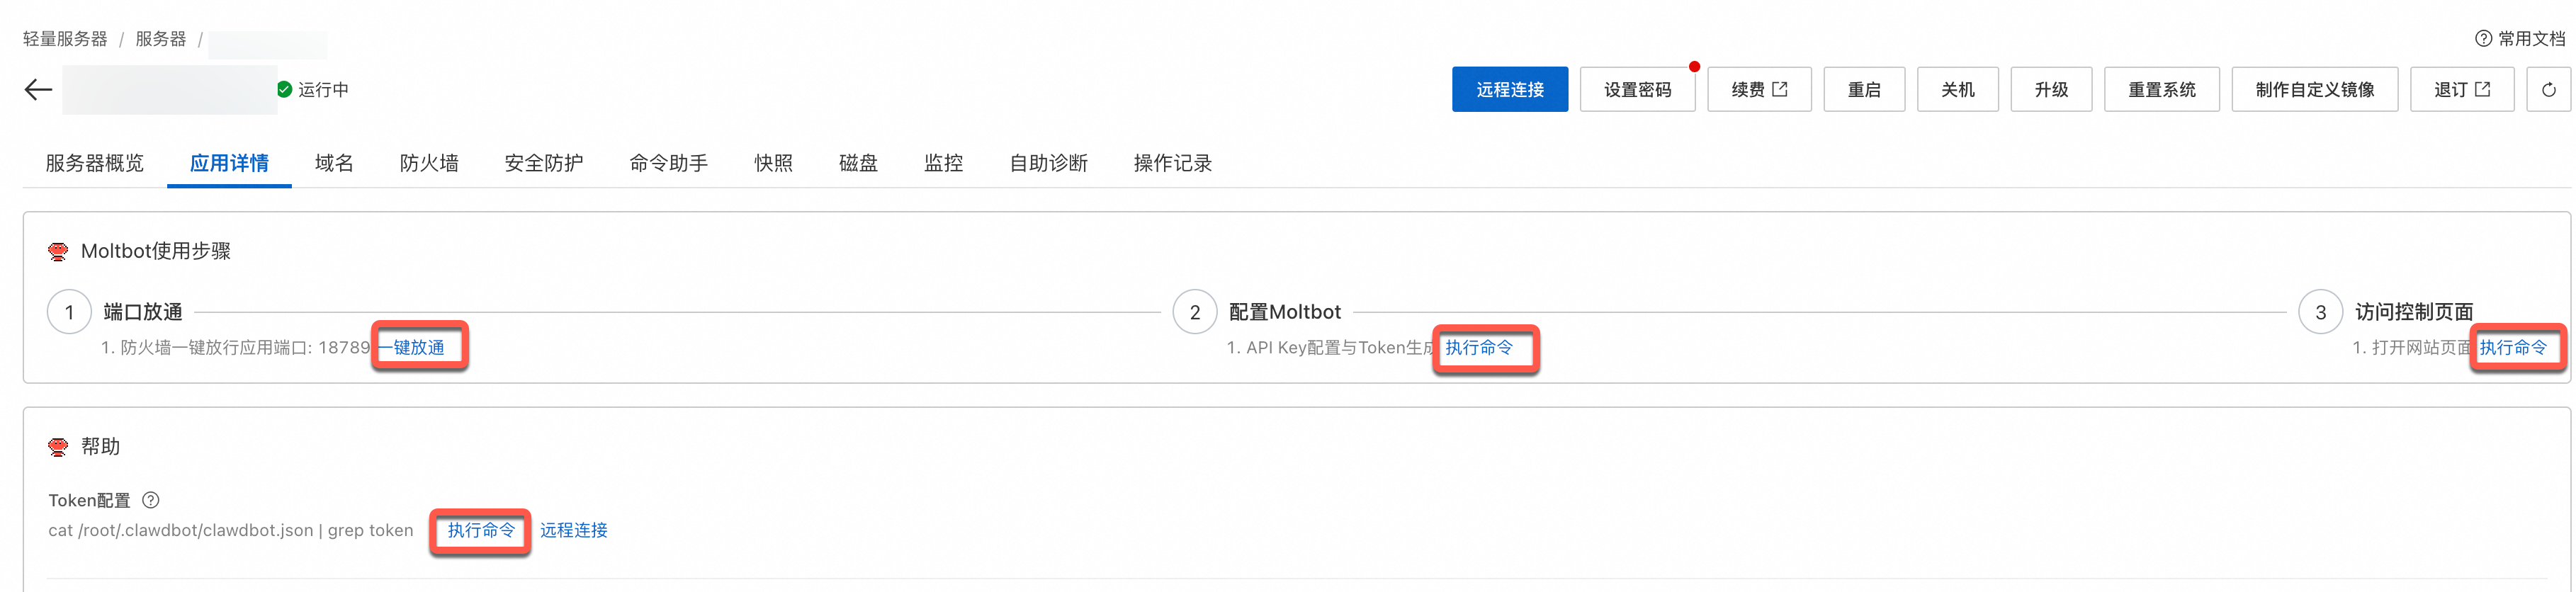Open the 常用文档 help icon

click(2483, 39)
